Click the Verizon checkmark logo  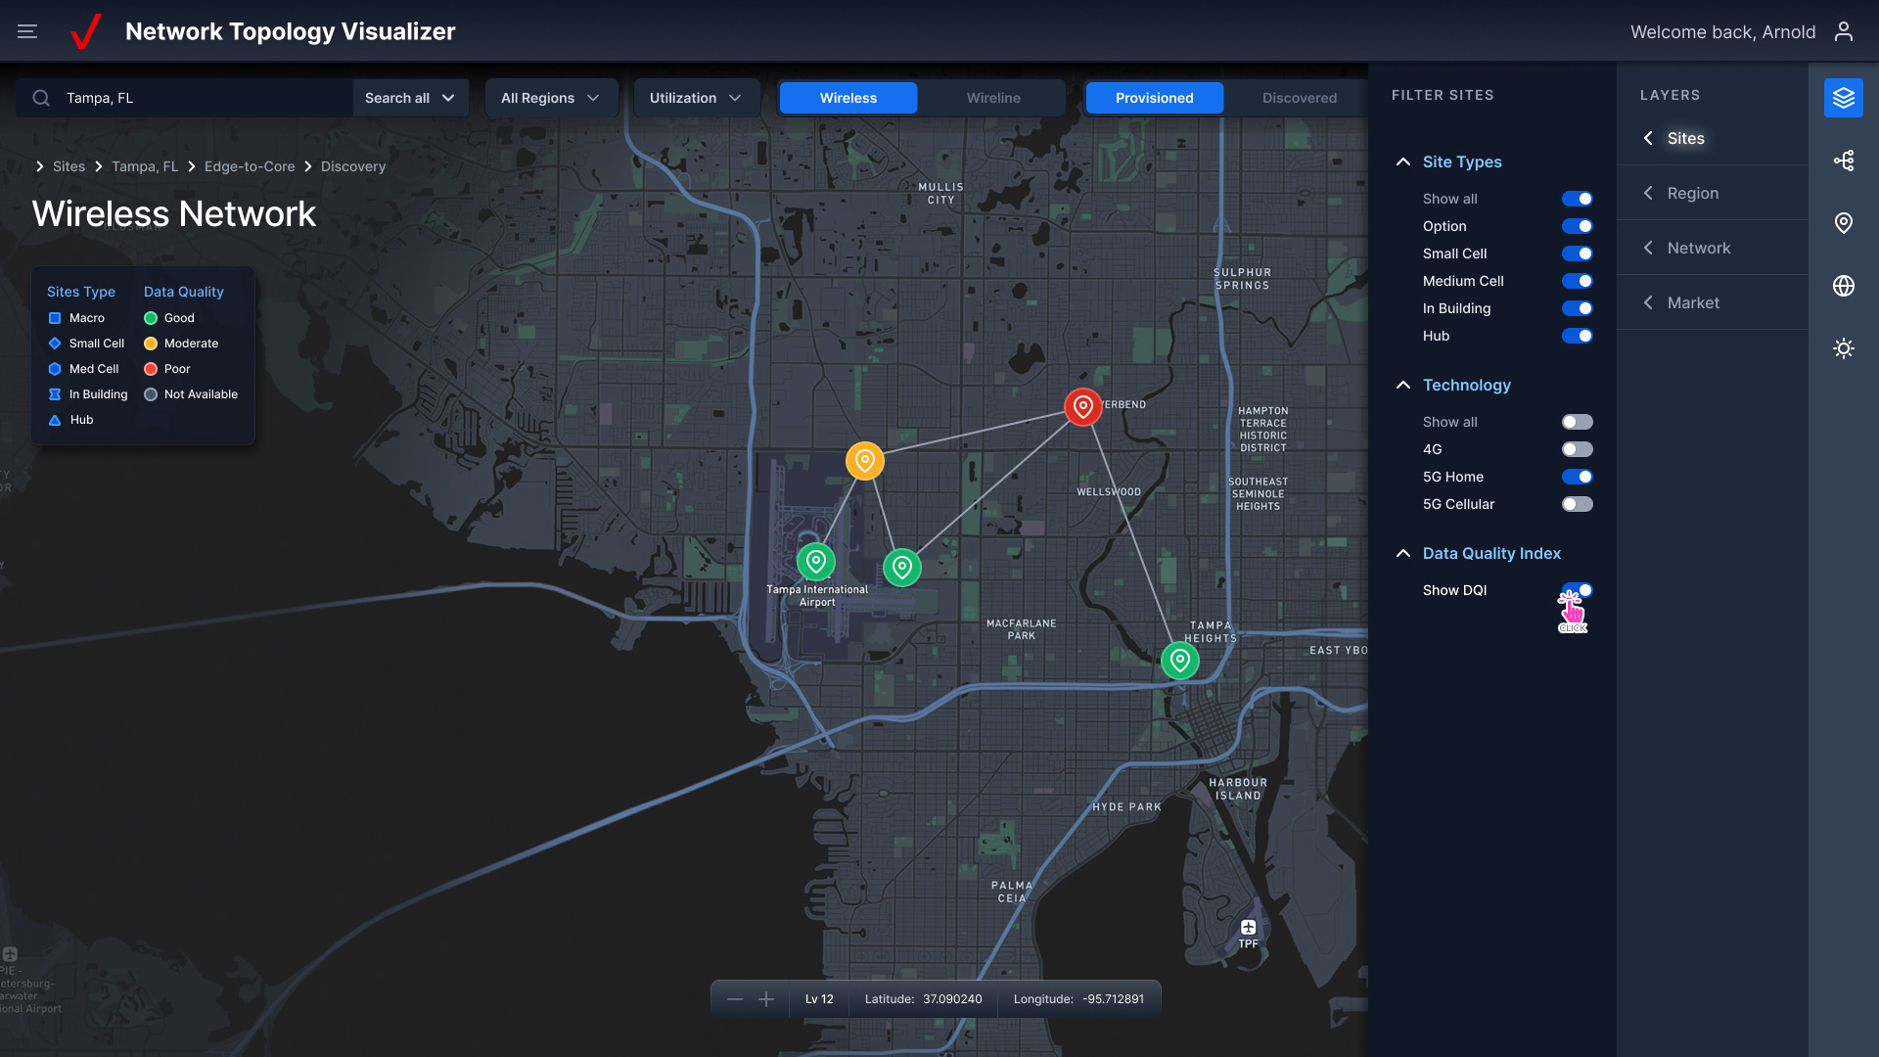click(86, 31)
